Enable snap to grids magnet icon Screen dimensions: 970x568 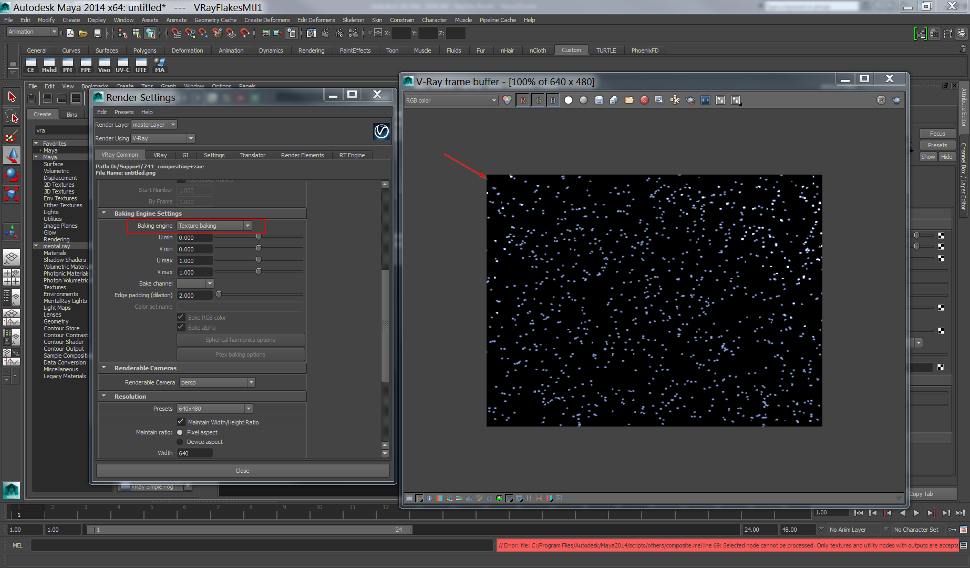(176, 33)
